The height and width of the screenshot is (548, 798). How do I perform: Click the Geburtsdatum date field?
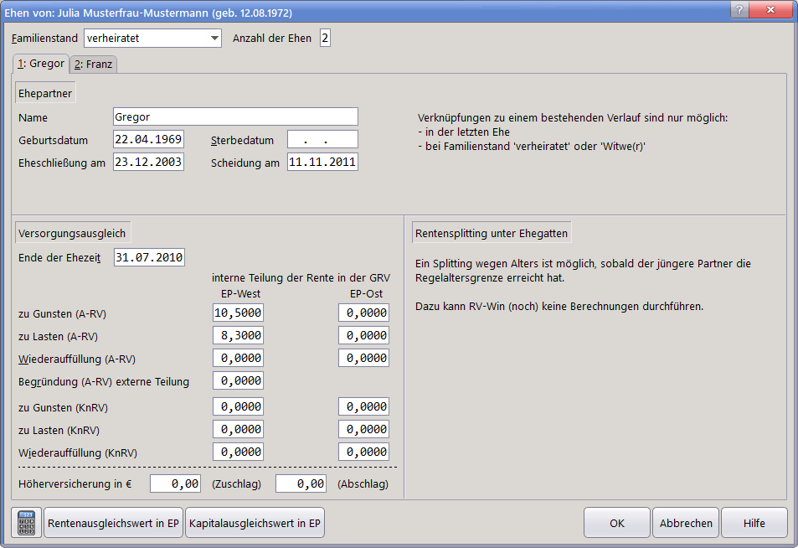pyautogui.click(x=149, y=140)
